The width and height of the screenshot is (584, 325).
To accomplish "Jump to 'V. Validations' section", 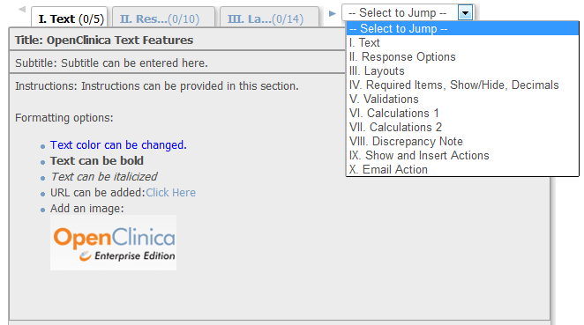I will pos(462,100).
